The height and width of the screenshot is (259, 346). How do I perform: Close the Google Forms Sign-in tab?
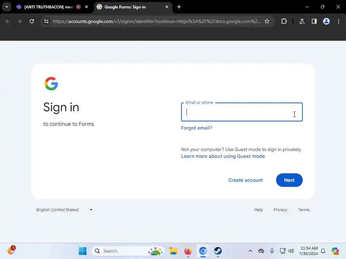(167, 7)
